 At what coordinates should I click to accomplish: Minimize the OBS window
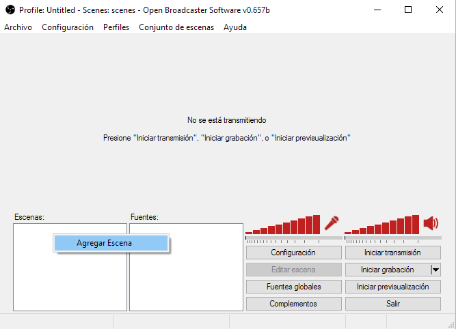pyautogui.click(x=377, y=10)
